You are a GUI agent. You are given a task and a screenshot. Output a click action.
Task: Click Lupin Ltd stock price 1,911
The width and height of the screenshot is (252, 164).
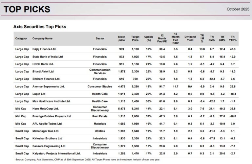coord(121,94)
